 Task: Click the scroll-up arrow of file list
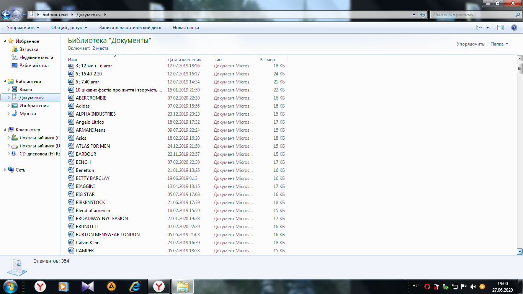pyautogui.click(x=520, y=58)
